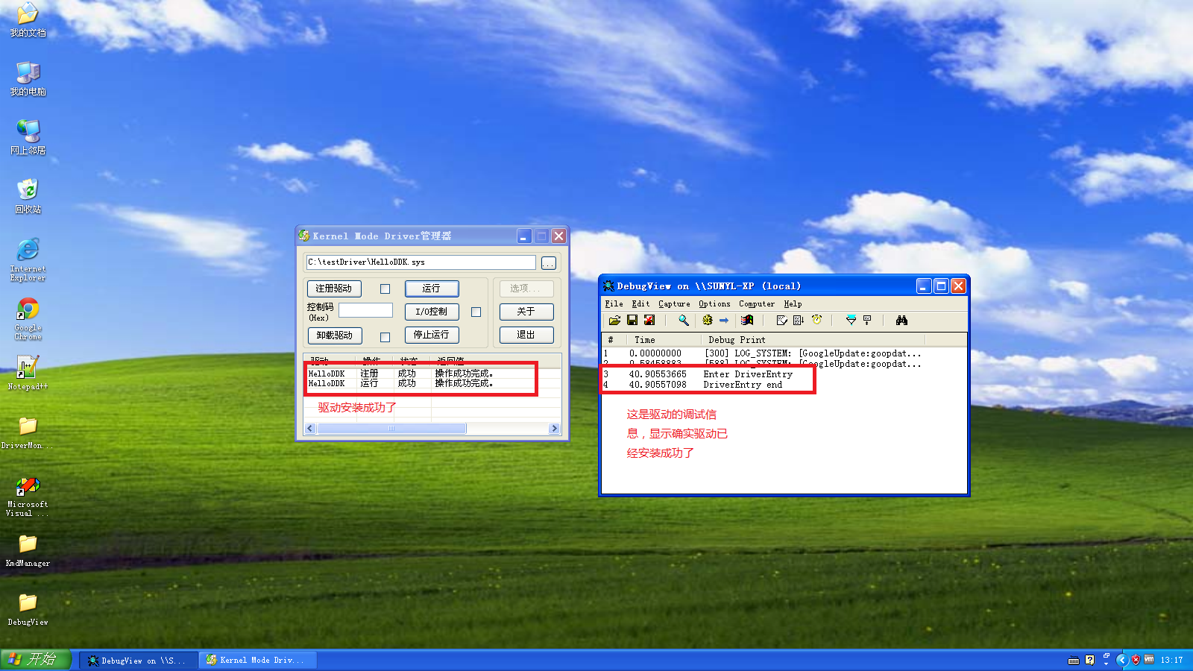Image resolution: width=1193 pixels, height=671 pixels.
Task: Click the 注册驱动 (register driver) button
Action: 334,289
